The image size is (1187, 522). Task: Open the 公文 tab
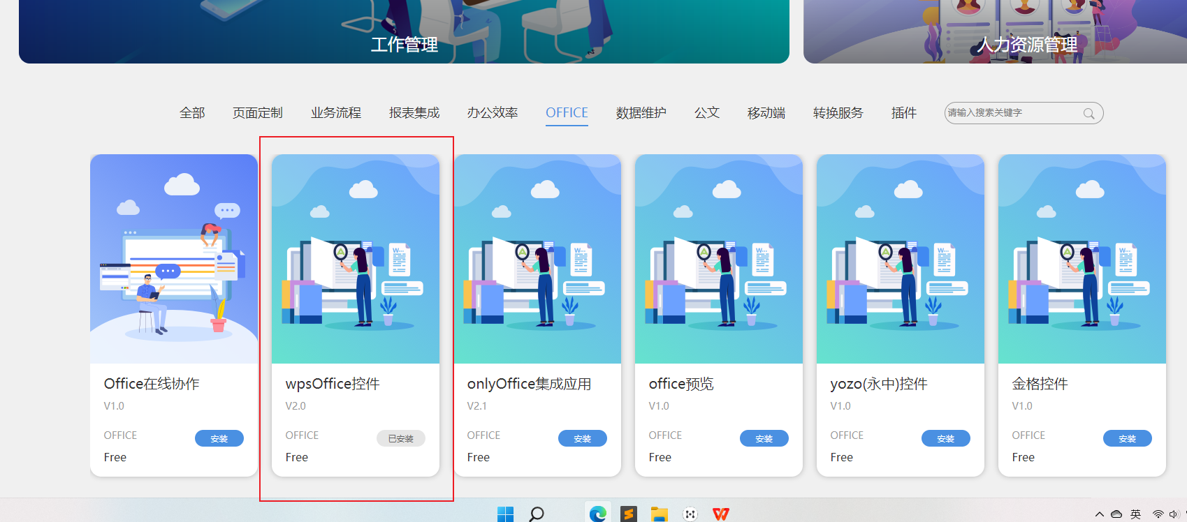[707, 113]
